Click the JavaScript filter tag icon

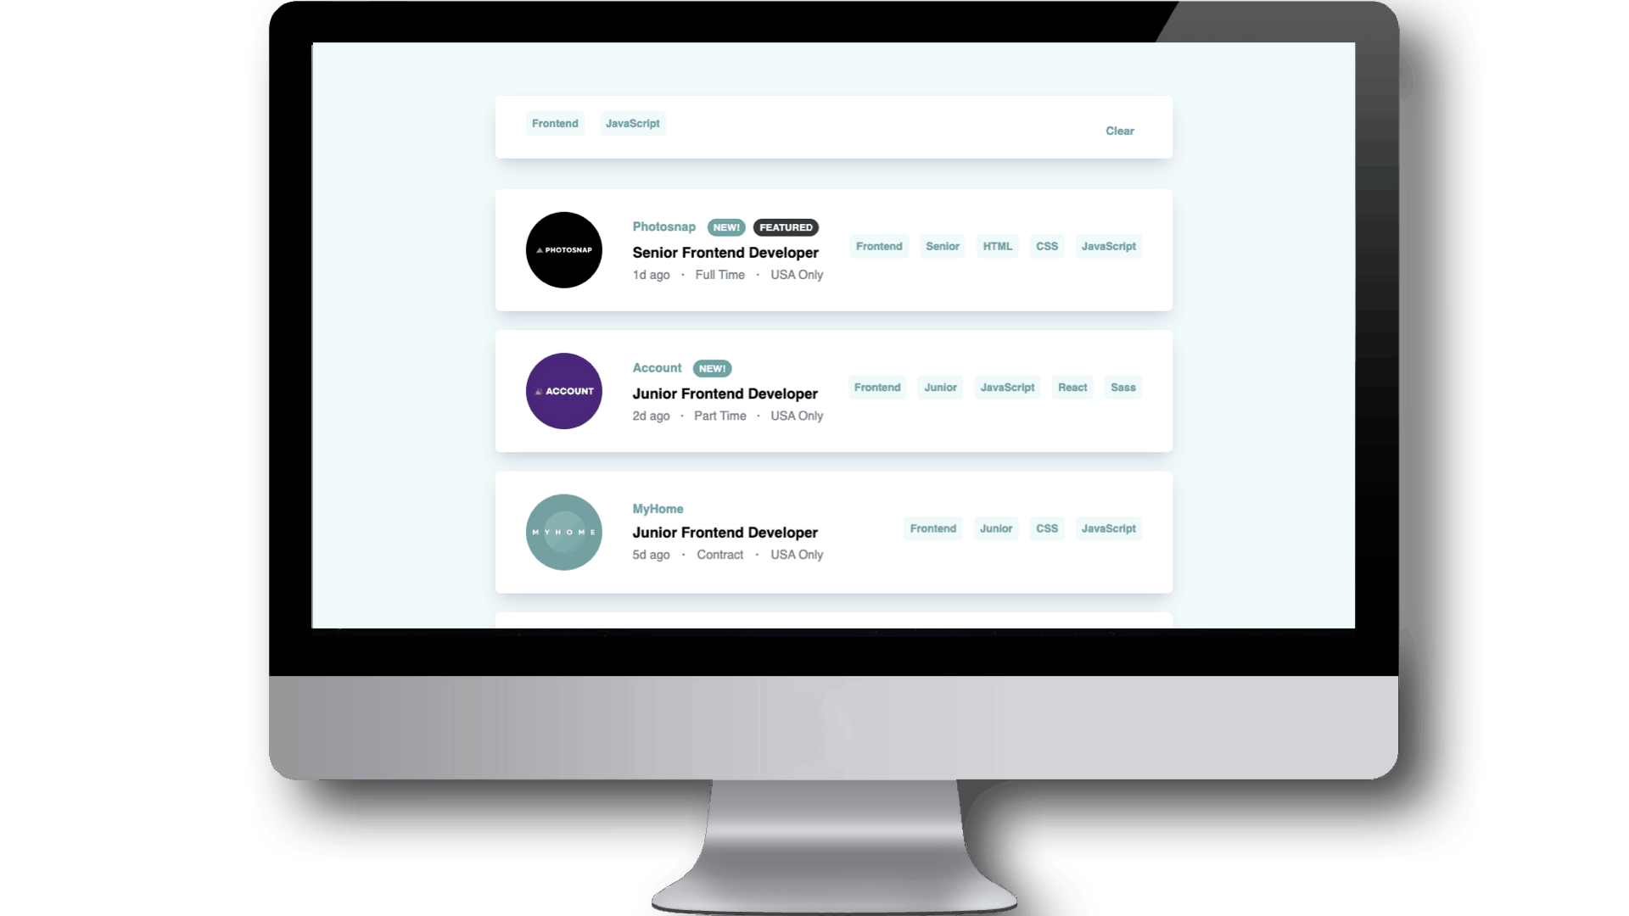point(632,123)
